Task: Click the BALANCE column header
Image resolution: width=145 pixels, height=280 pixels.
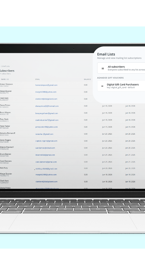Action: point(88,79)
